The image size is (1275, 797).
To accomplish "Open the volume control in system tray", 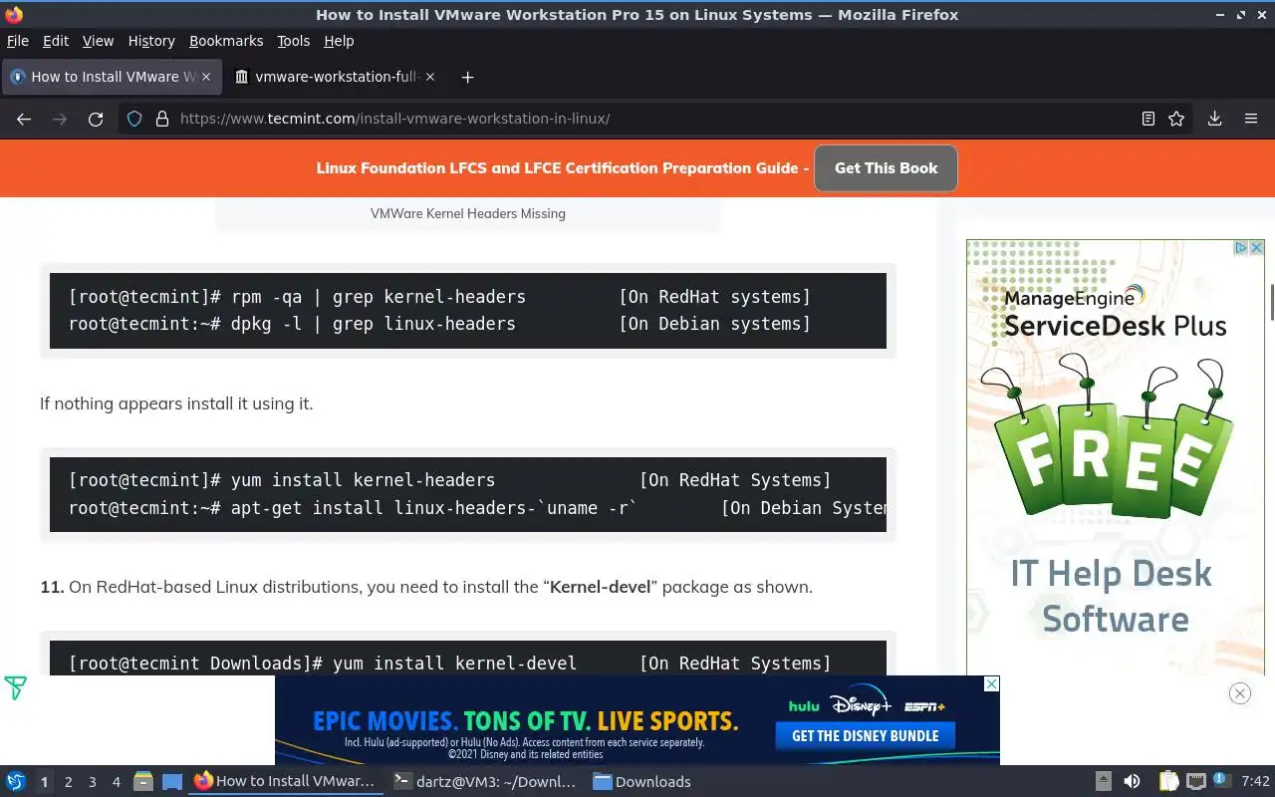I will (1132, 782).
